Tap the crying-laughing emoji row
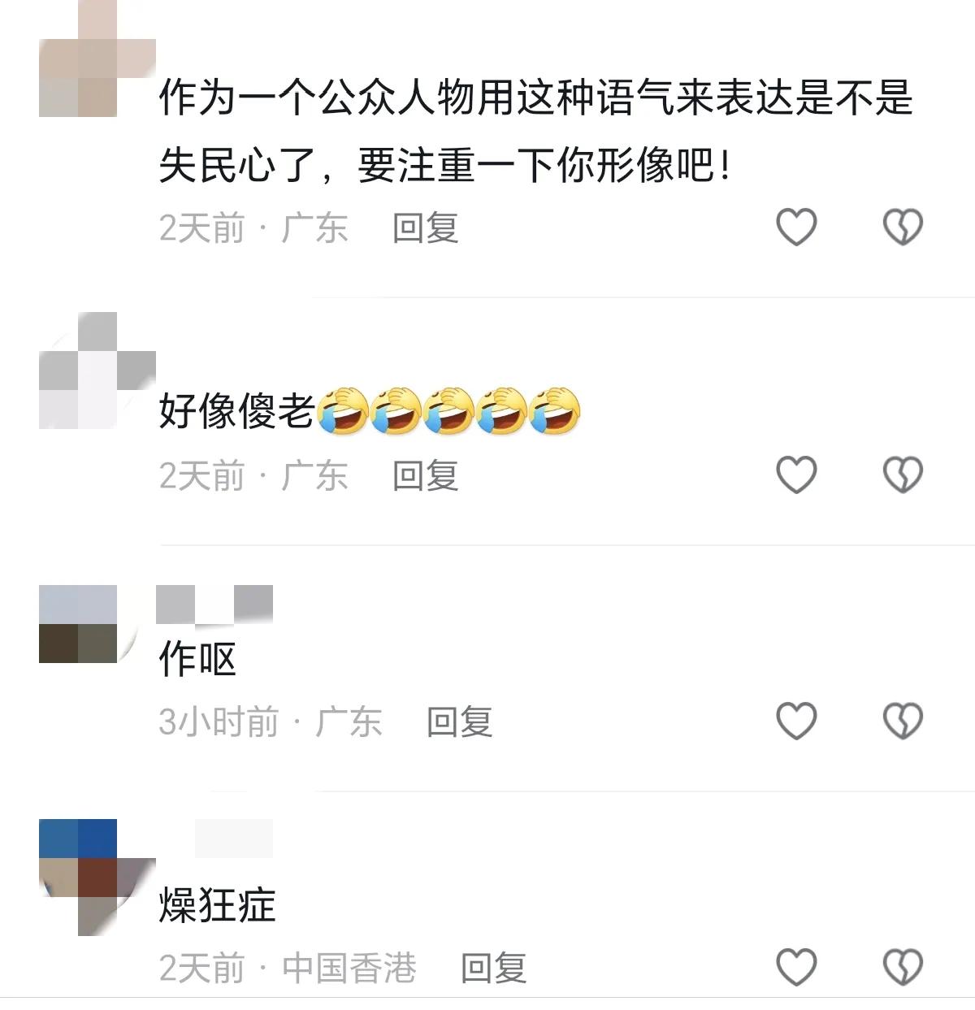 (448, 410)
